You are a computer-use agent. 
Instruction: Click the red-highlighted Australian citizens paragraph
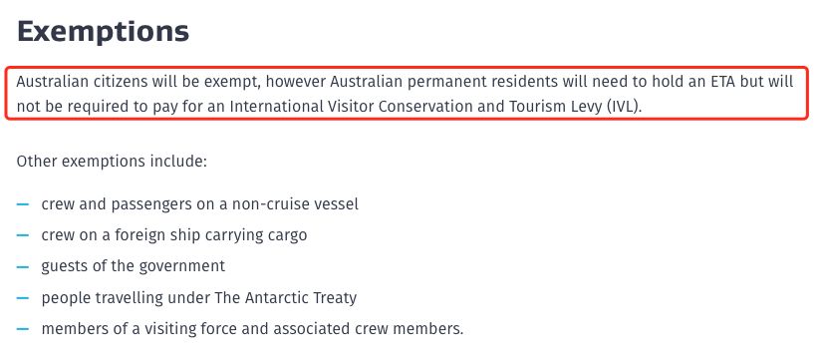coord(407,94)
